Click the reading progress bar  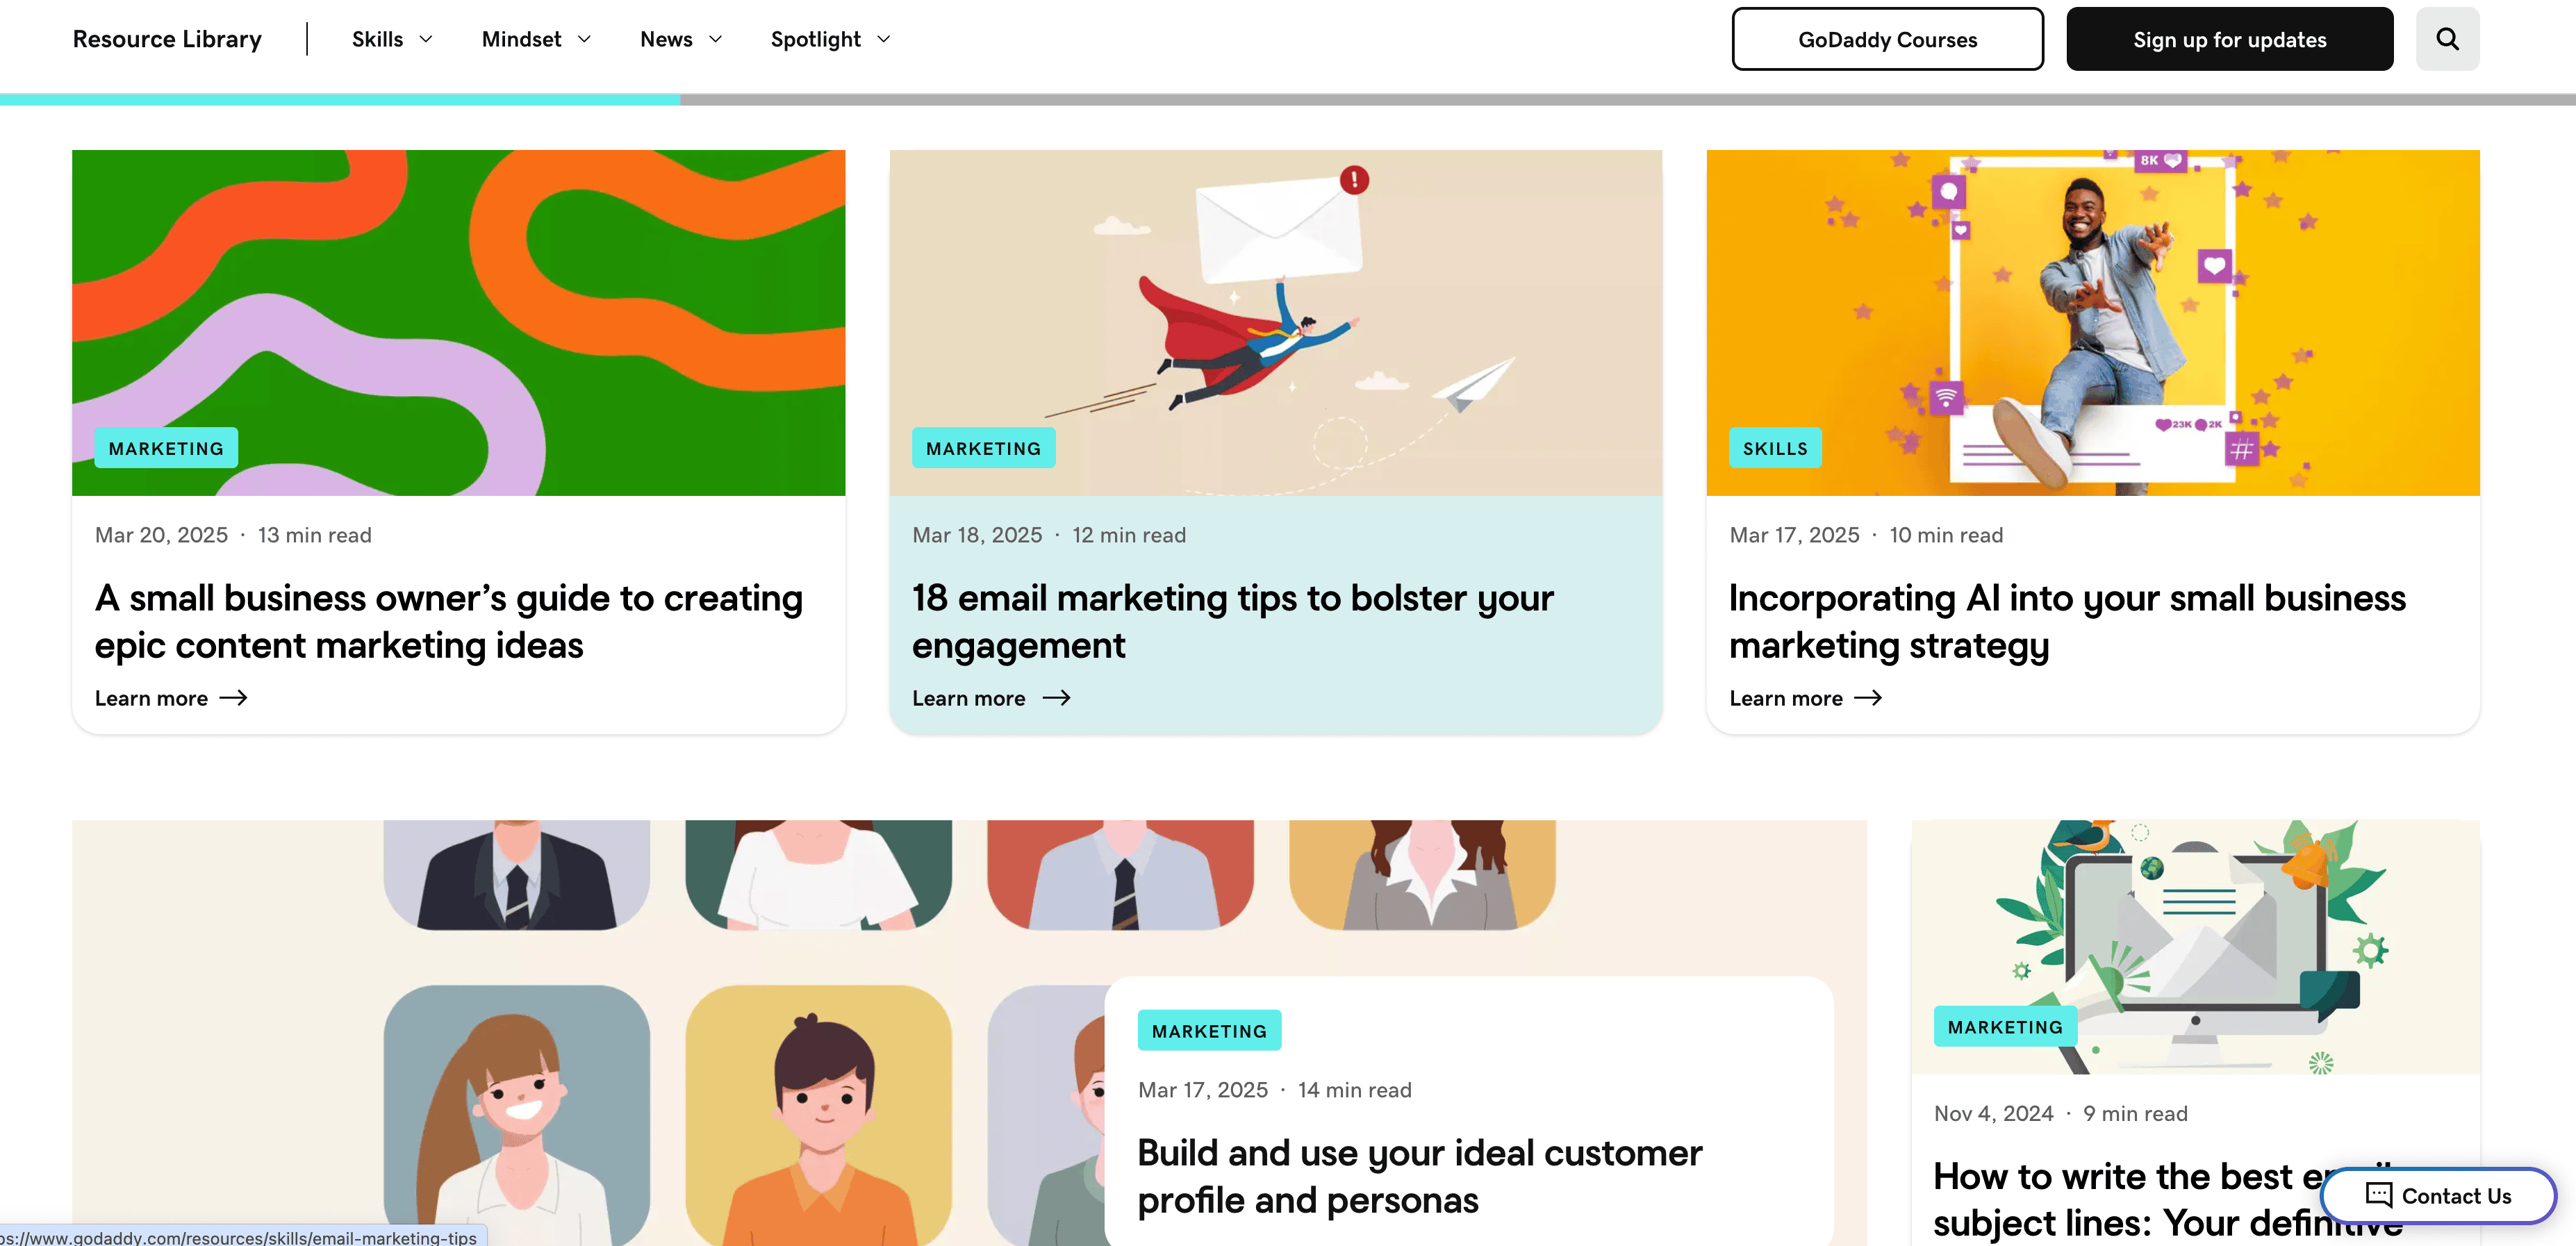point(1288,99)
